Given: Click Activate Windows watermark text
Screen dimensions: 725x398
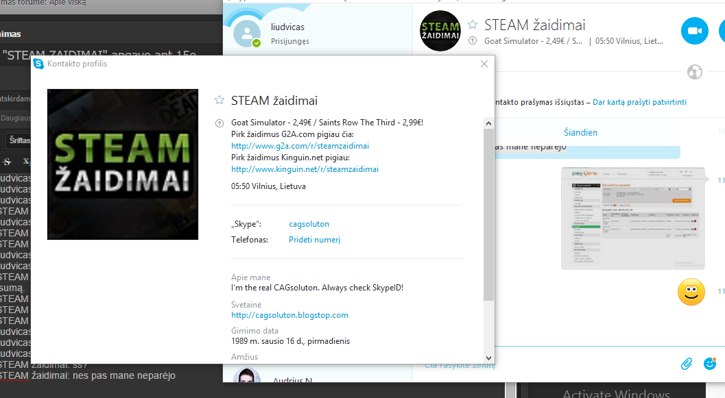Looking at the screenshot, I should point(616,394).
